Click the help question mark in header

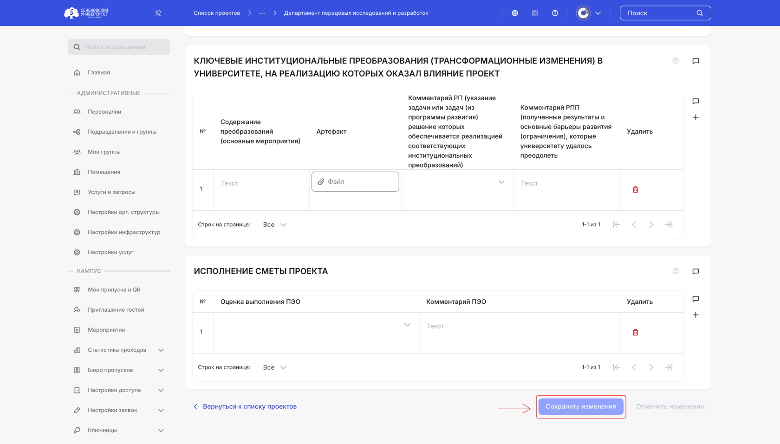point(555,13)
